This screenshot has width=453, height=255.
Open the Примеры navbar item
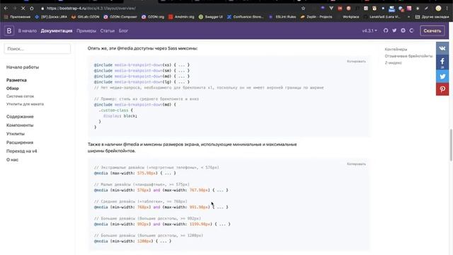[86, 30]
